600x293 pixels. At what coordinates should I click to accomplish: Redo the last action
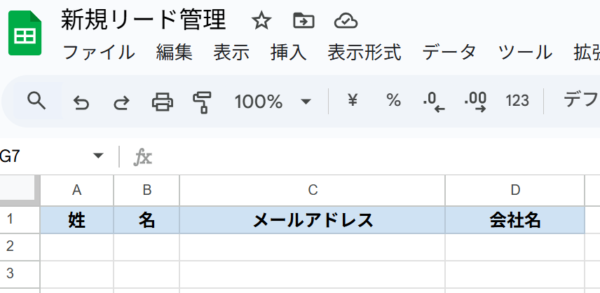121,102
